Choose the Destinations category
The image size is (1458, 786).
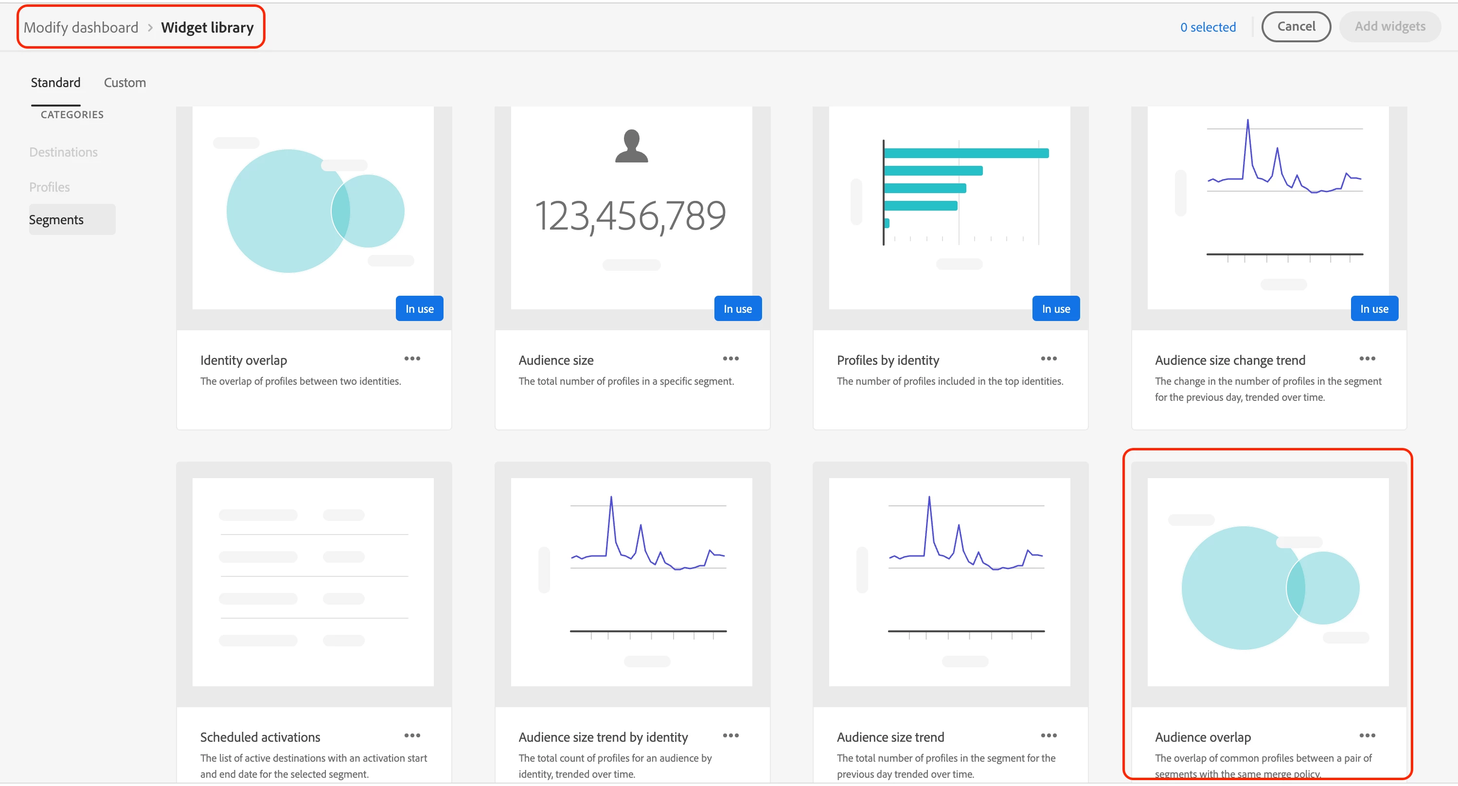[x=63, y=152]
